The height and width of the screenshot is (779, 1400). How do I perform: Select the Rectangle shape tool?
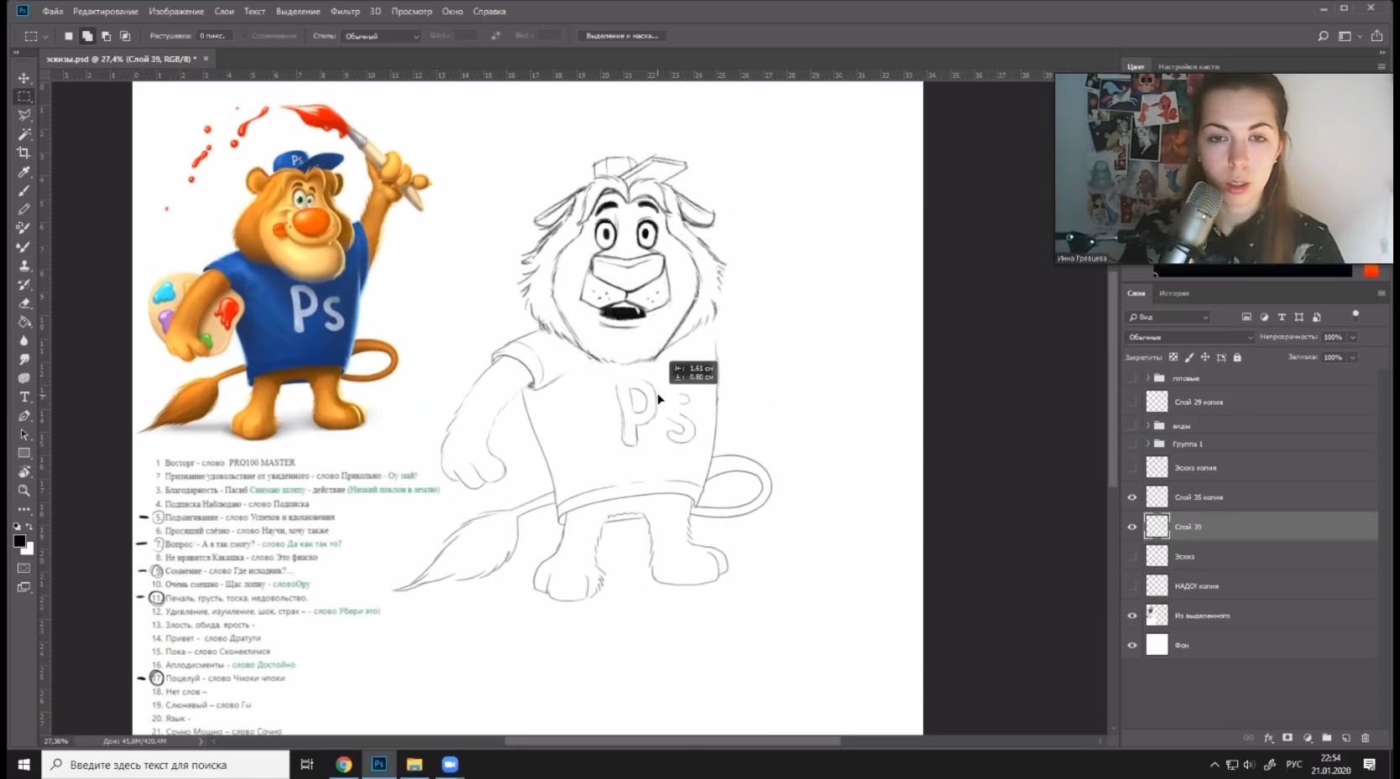click(x=24, y=454)
